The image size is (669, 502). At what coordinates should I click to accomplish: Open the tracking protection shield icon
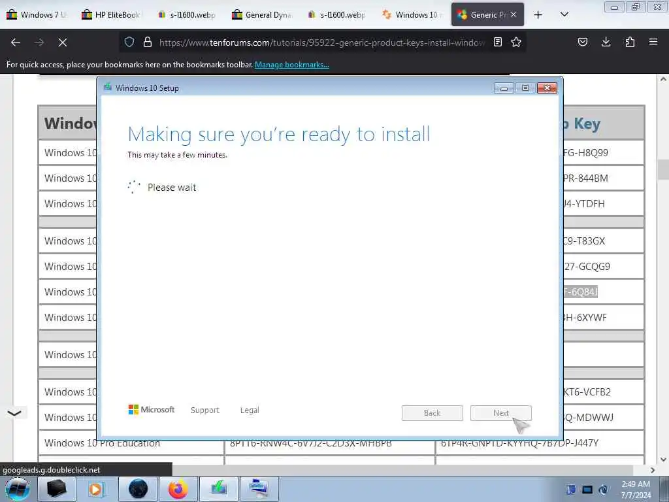tap(129, 42)
